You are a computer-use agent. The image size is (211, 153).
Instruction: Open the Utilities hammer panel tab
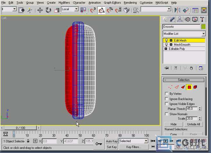click(x=202, y=19)
